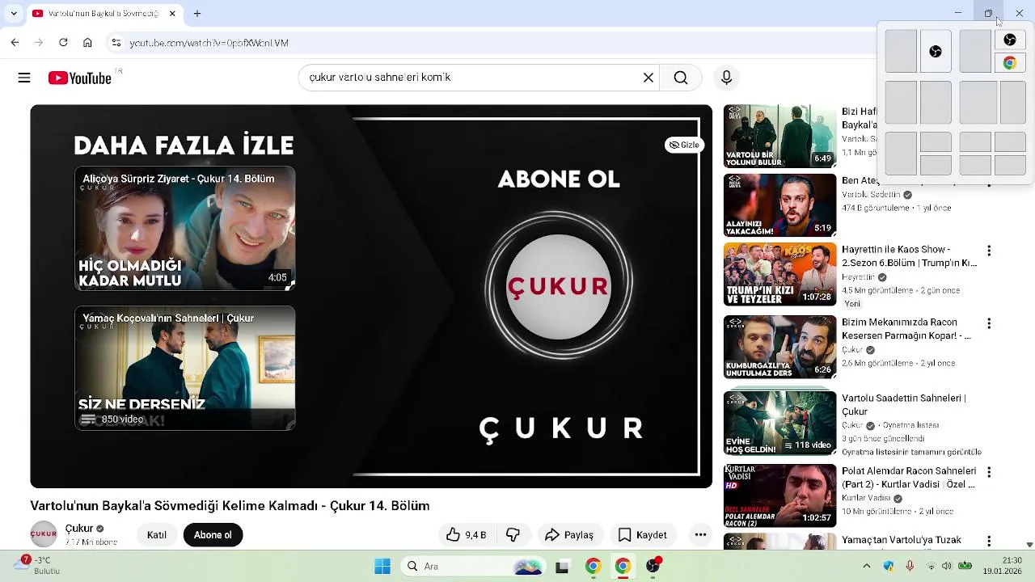
Task: Open Aliço'ya Sürpriz Ziyaret end-screen video
Action: point(185,228)
